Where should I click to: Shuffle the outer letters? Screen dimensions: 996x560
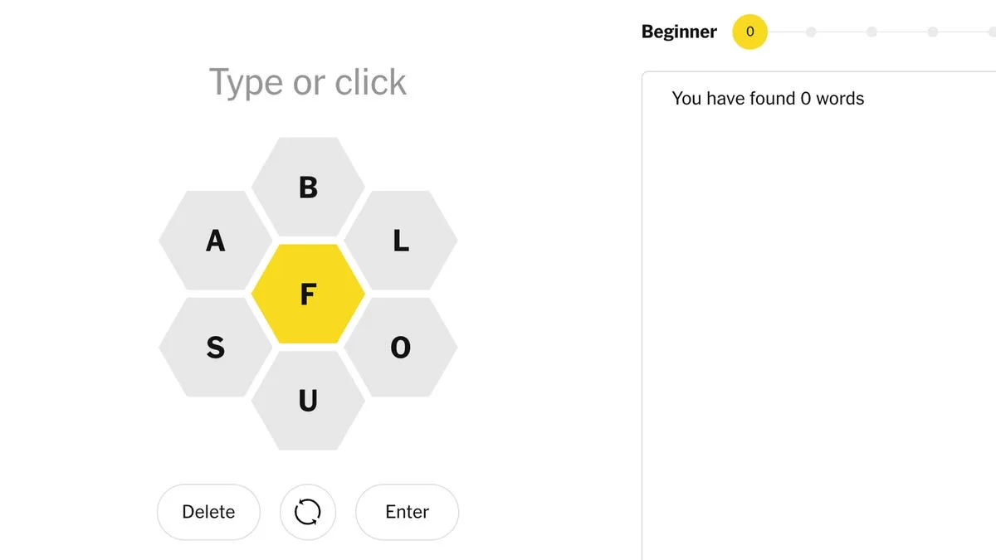click(x=308, y=512)
